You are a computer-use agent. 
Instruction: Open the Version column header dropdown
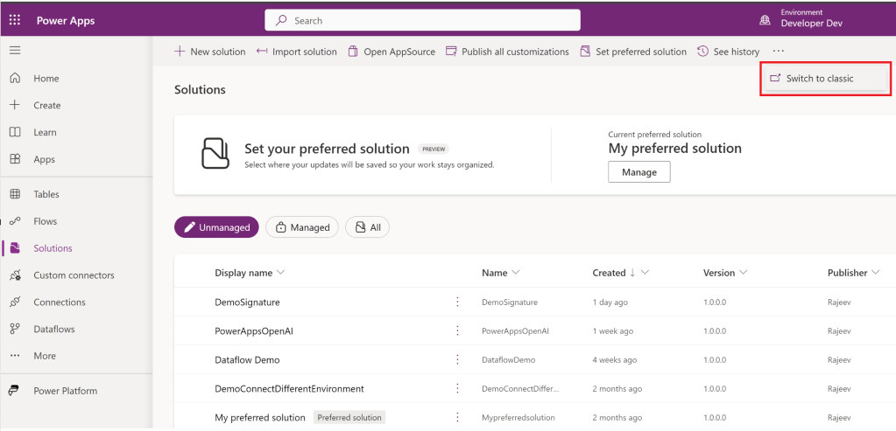(743, 273)
